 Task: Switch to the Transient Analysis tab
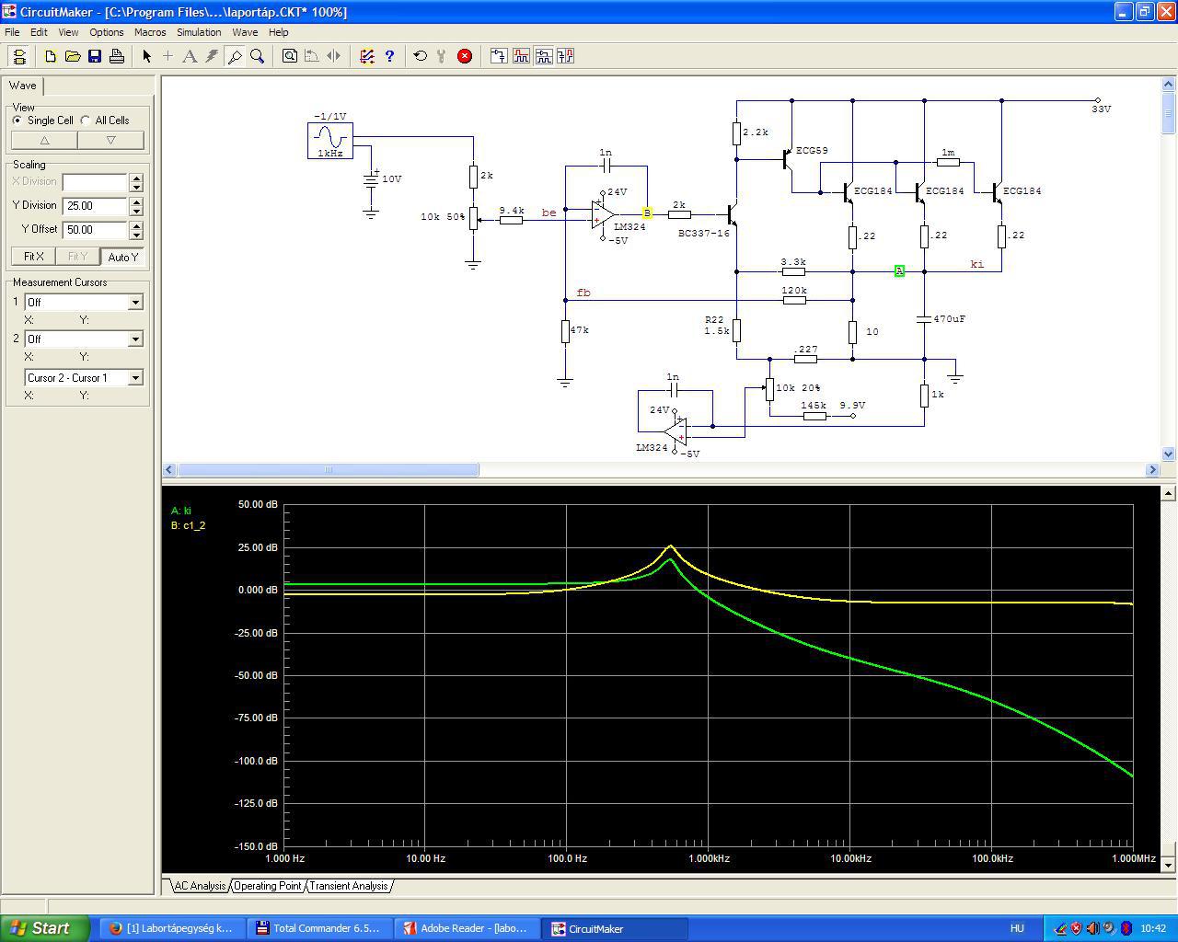348,886
